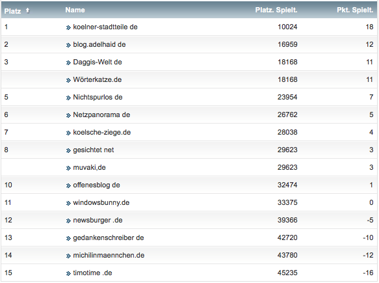The height and width of the screenshot is (283, 379).
Task: Select the value 23954
Action: click(x=287, y=97)
